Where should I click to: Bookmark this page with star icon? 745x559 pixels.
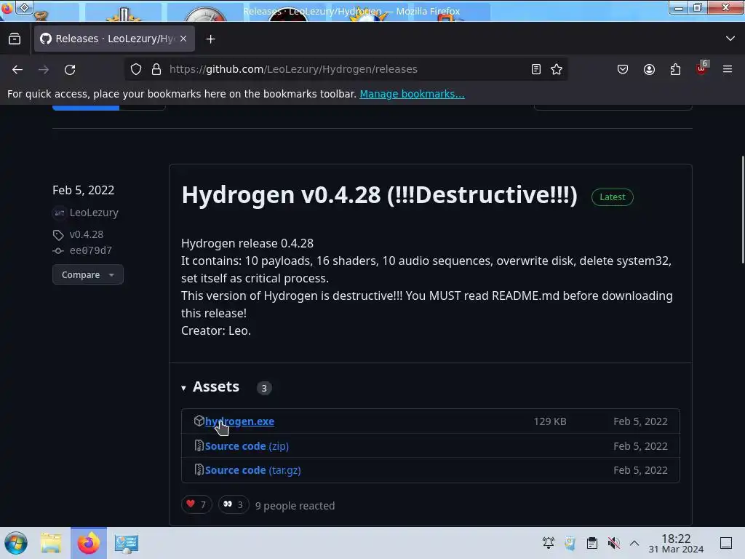[557, 69]
